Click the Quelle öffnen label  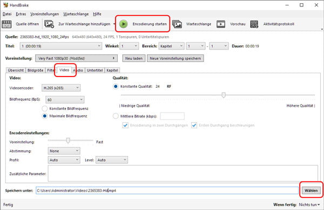[x=28, y=24]
